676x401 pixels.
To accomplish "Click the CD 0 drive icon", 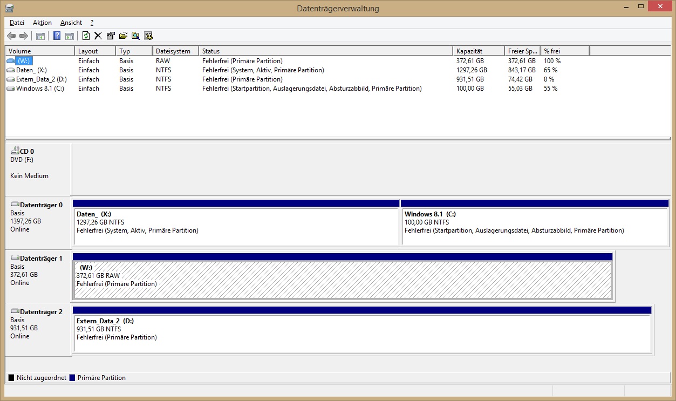I will point(15,151).
